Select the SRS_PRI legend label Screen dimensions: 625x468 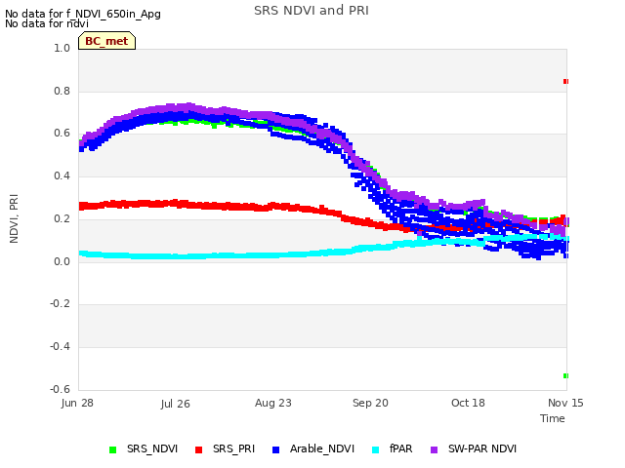(233, 448)
